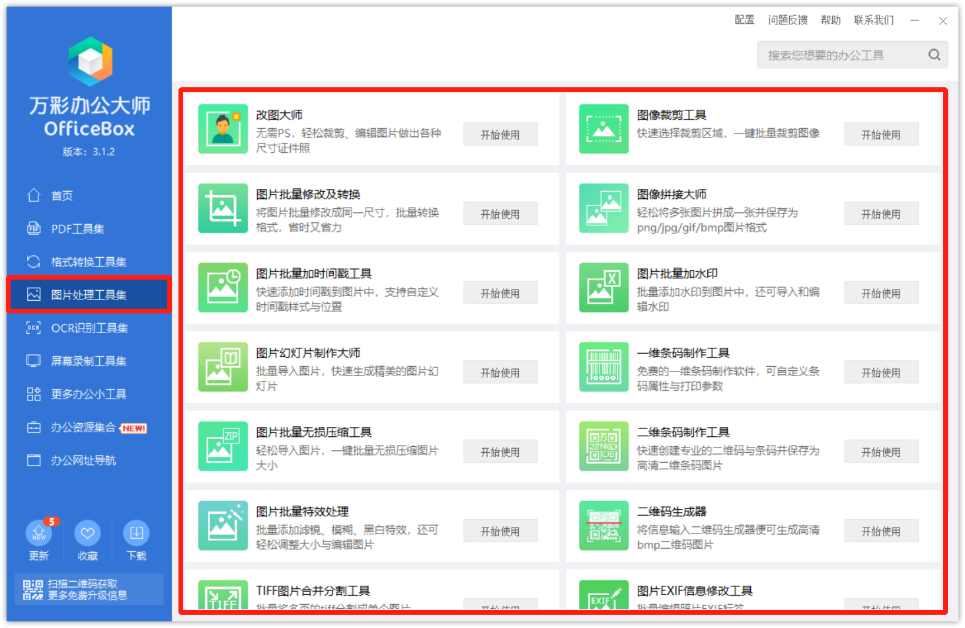Click 开始使用 for 改图大师

[x=500, y=134]
